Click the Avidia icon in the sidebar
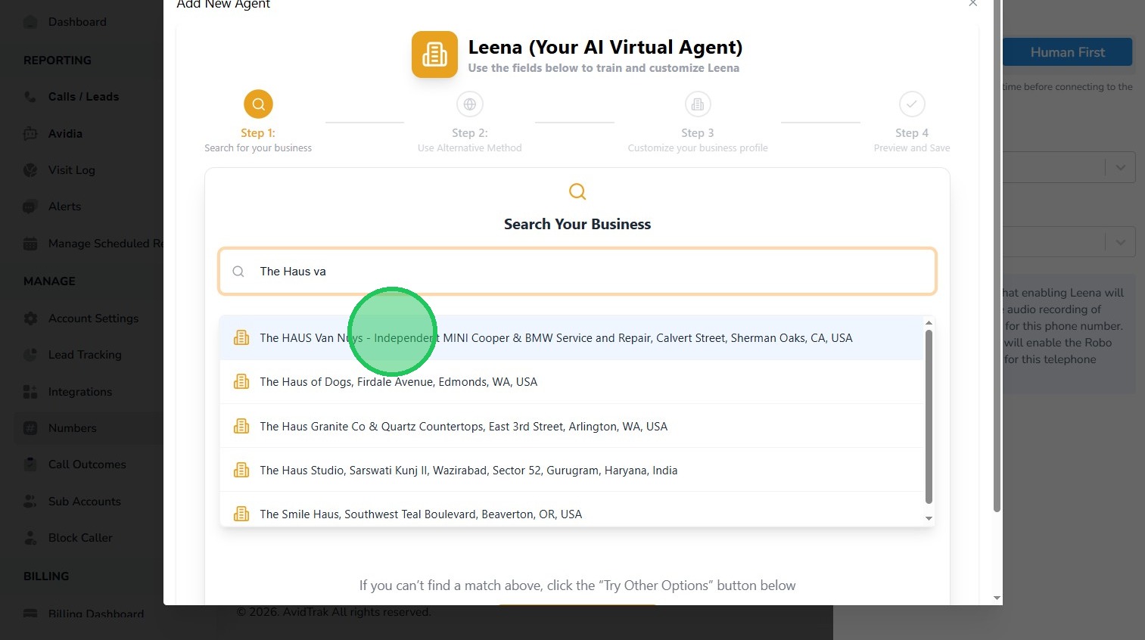The image size is (1145, 640). pos(30,134)
